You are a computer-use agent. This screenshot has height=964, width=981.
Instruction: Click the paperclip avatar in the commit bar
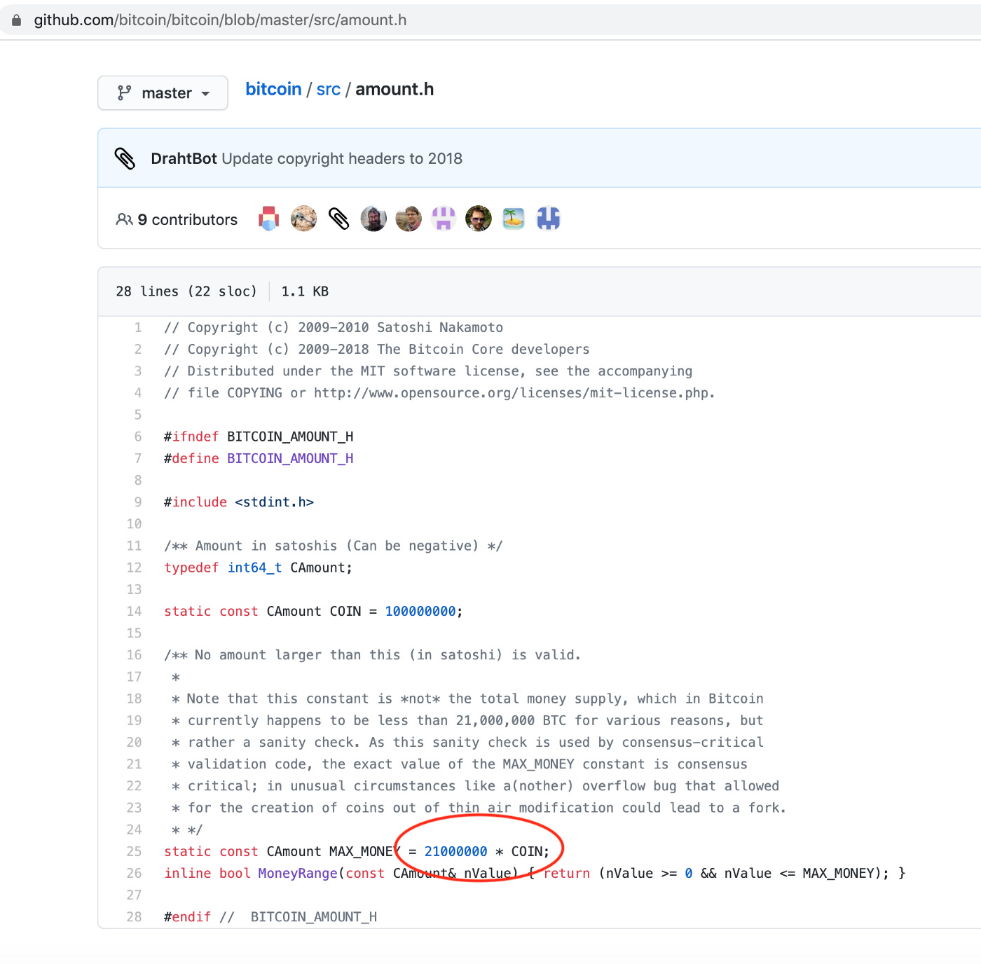coord(125,158)
